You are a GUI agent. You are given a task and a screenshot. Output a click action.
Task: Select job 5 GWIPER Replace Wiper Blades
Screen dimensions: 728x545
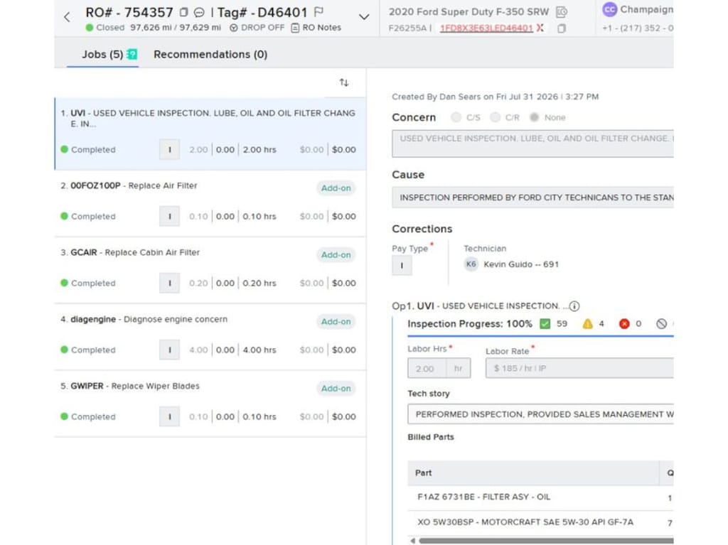210,404
